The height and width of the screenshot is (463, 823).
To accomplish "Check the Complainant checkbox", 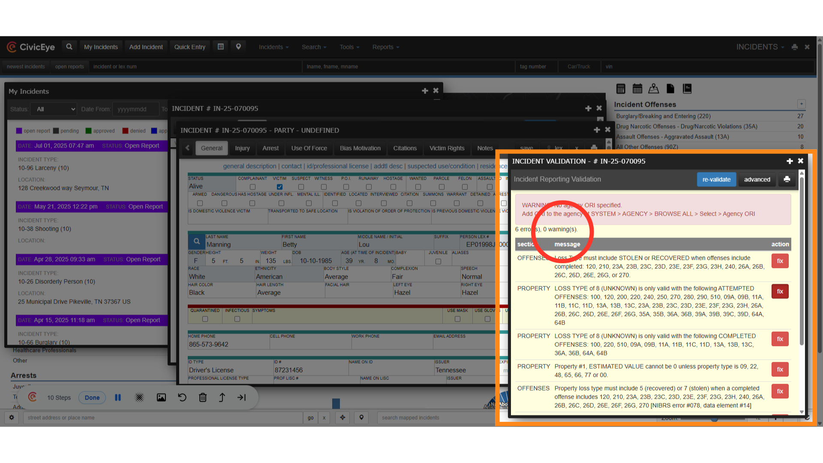I will [x=252, y=187].
